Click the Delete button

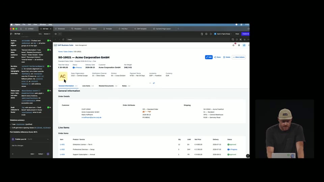pyautogui.click(x=227, y=57)
